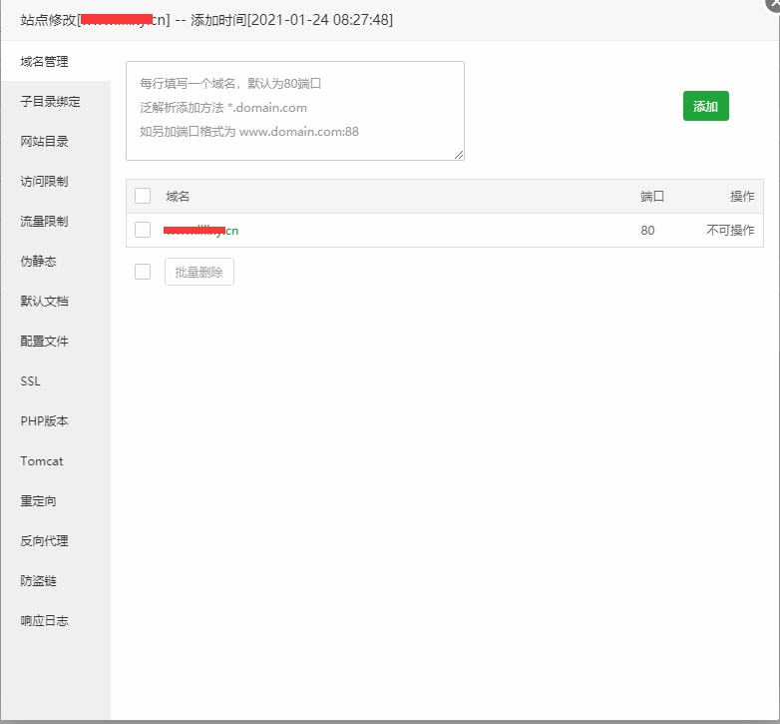Grab the textarea resize handle corner
The image size is (780, 724).
(x=459, y=155)
